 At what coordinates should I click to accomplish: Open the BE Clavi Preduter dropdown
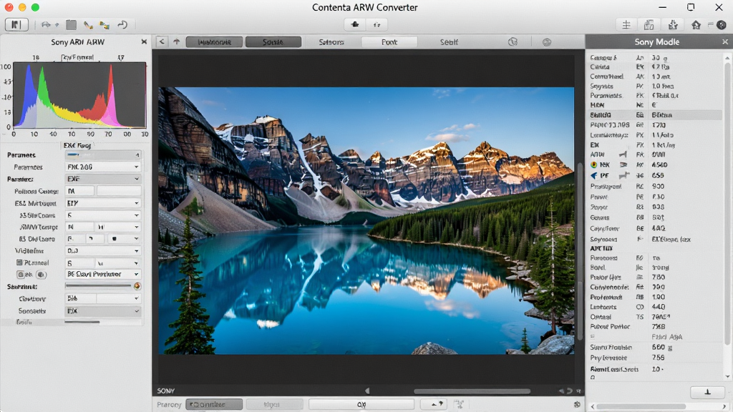103,274
